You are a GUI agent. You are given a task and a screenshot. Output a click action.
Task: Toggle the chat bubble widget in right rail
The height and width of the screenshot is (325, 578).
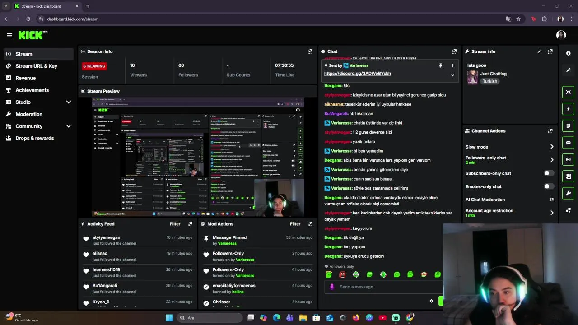568,143
